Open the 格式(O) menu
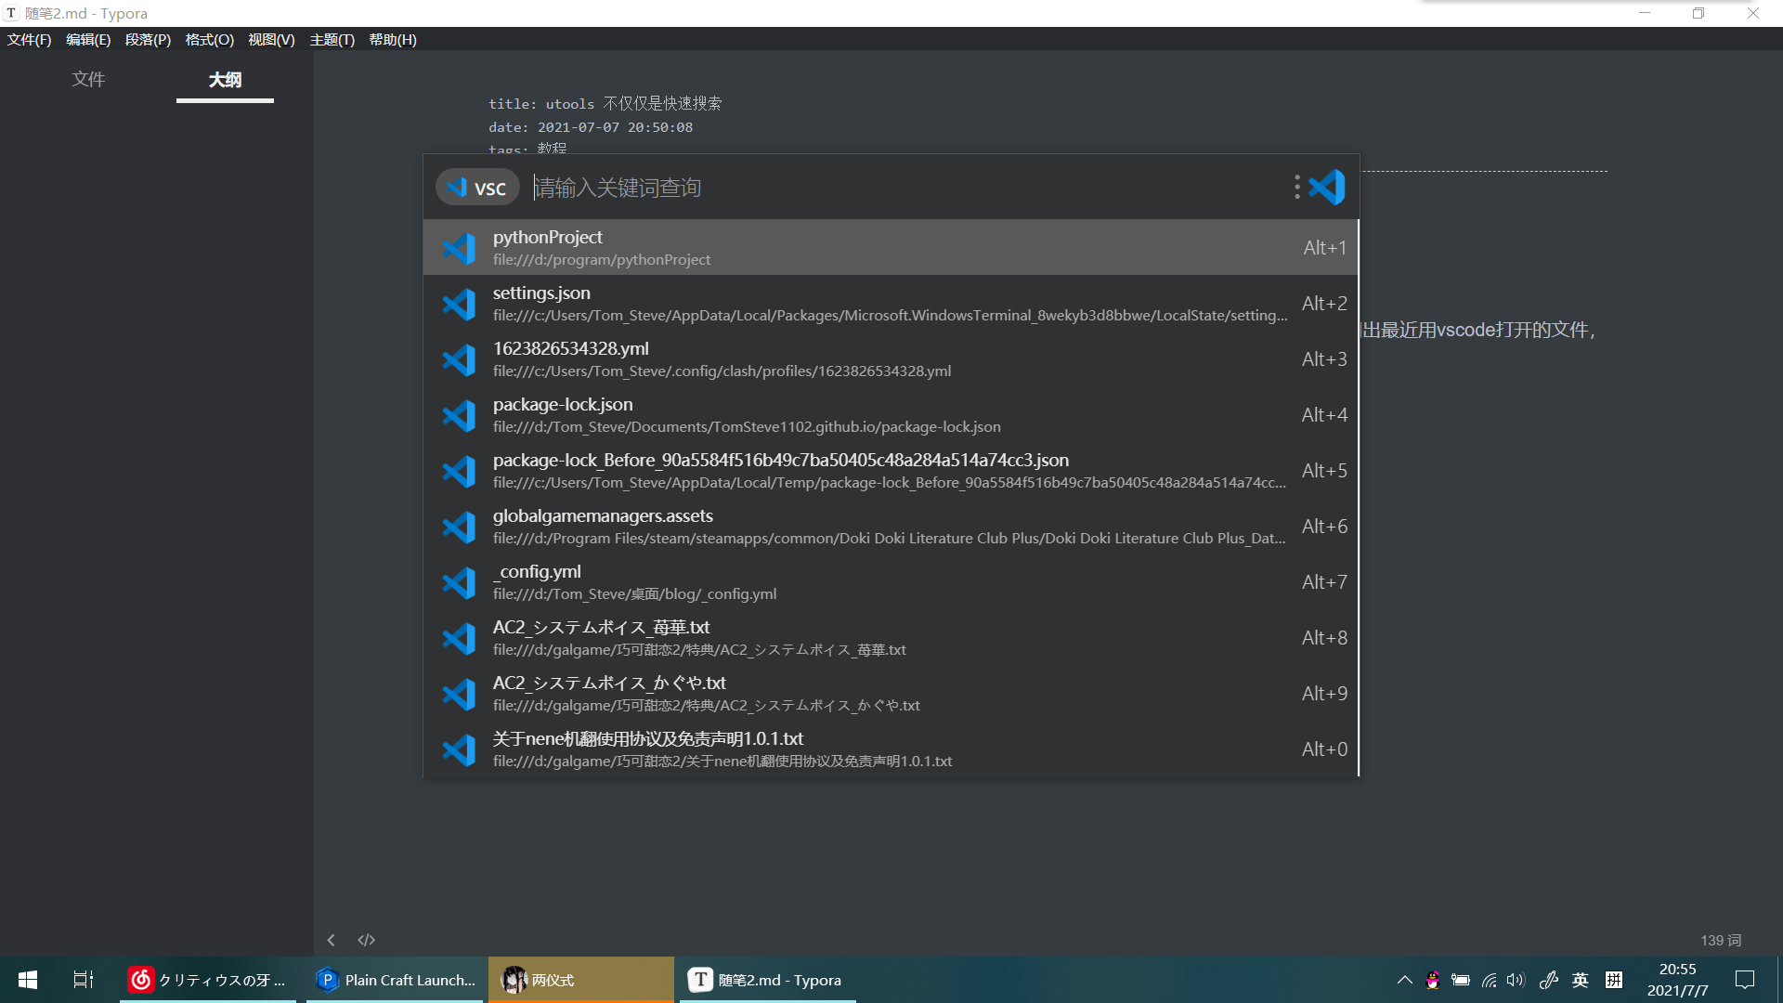 pos(209,40)
